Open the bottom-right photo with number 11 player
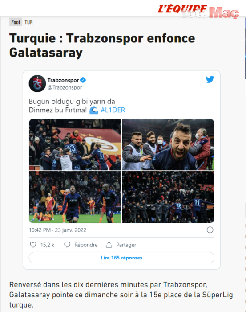Image resolution: width=246 pixels, height=312 pixels. click(168, 197)
